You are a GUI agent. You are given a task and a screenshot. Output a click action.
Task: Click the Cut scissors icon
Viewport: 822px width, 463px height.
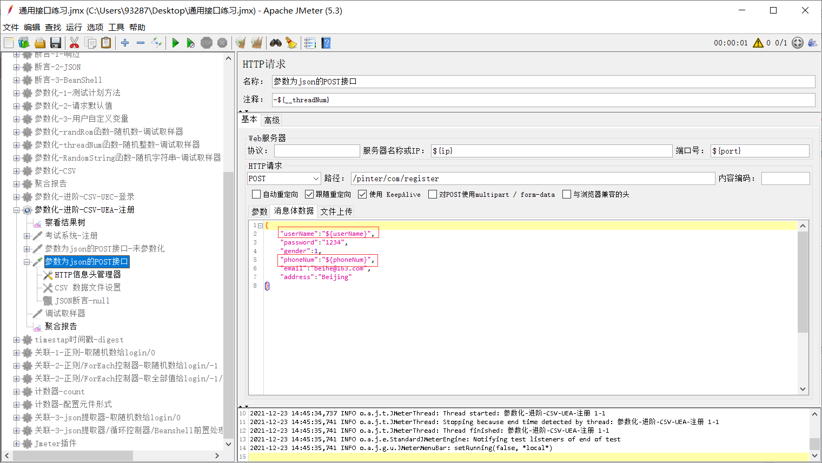[75, 43]
